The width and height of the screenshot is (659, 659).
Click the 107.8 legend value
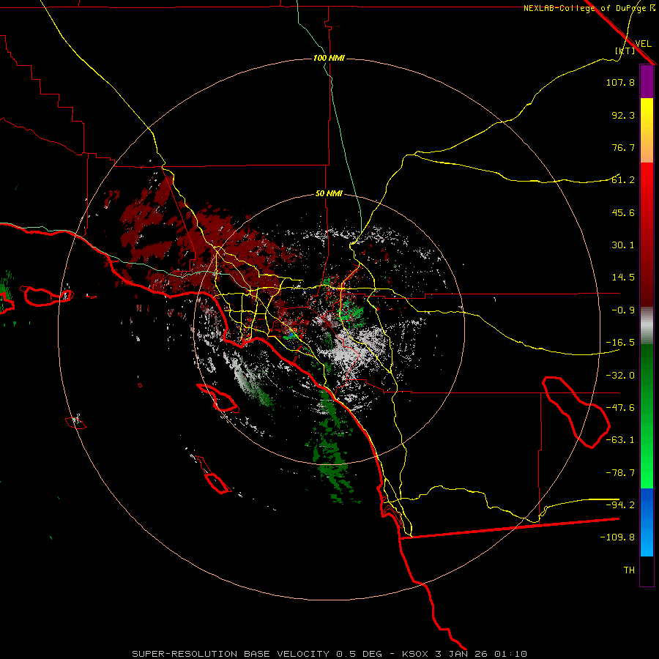620,82
